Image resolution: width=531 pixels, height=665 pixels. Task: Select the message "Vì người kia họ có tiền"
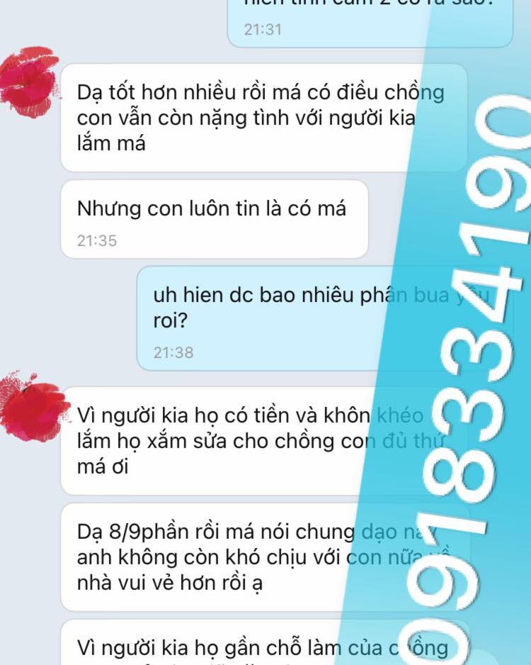pyautogui.click(x=265, y=441)
